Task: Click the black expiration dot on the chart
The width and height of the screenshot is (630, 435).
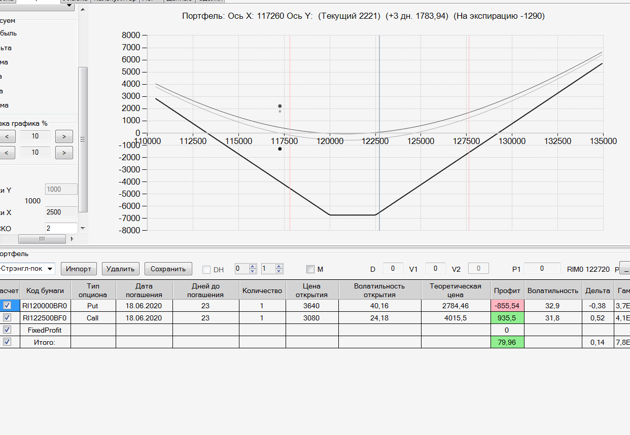Action: (280, 149)
